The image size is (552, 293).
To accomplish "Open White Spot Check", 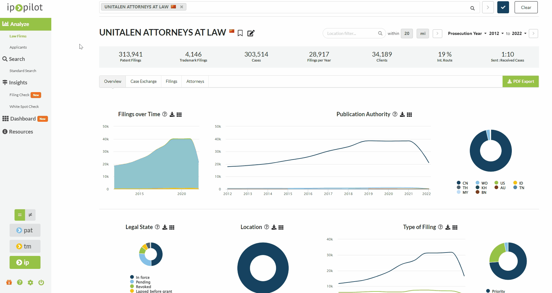I will coord(24,107).
